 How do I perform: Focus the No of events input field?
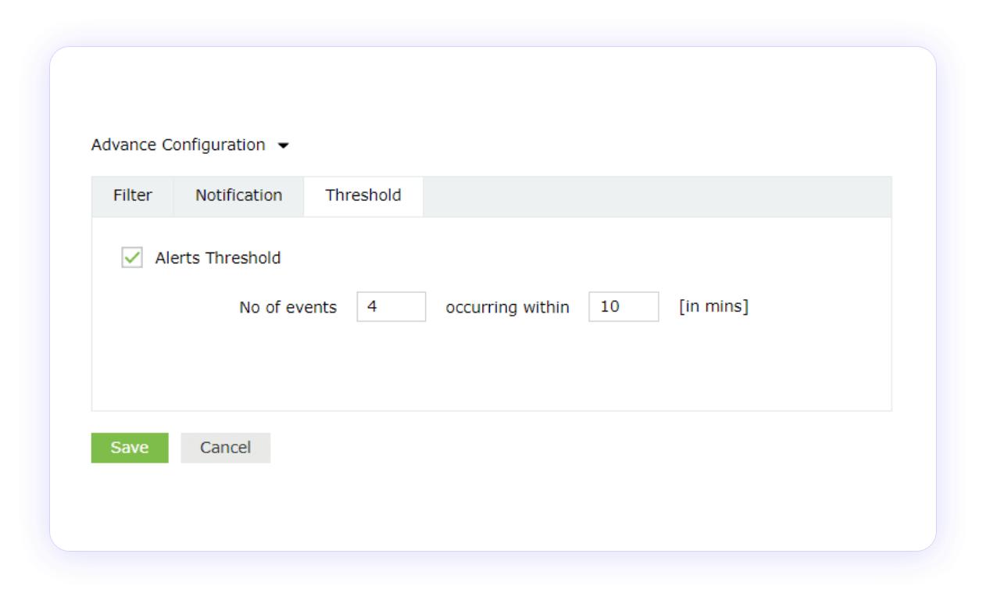(391, 307)
